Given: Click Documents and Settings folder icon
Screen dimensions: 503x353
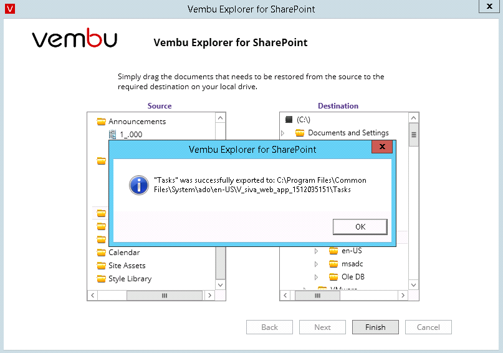Looking at the screenshot, I should point(300,133).
